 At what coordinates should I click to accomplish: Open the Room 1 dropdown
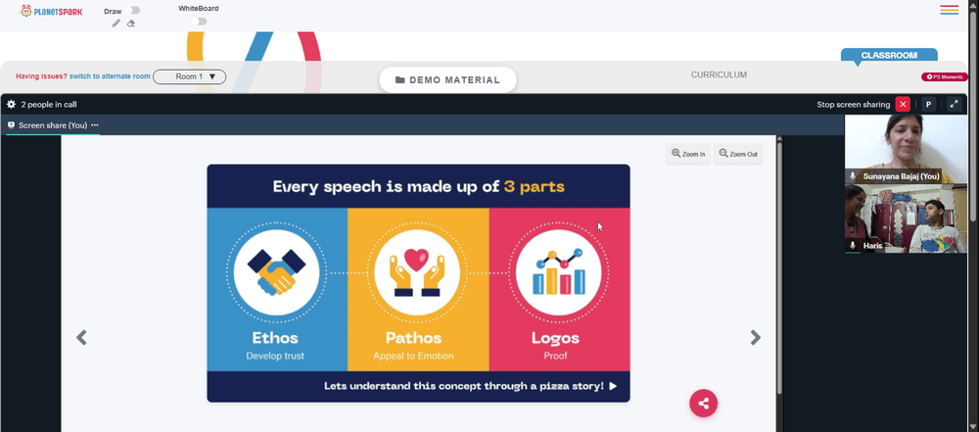[189, 76]
